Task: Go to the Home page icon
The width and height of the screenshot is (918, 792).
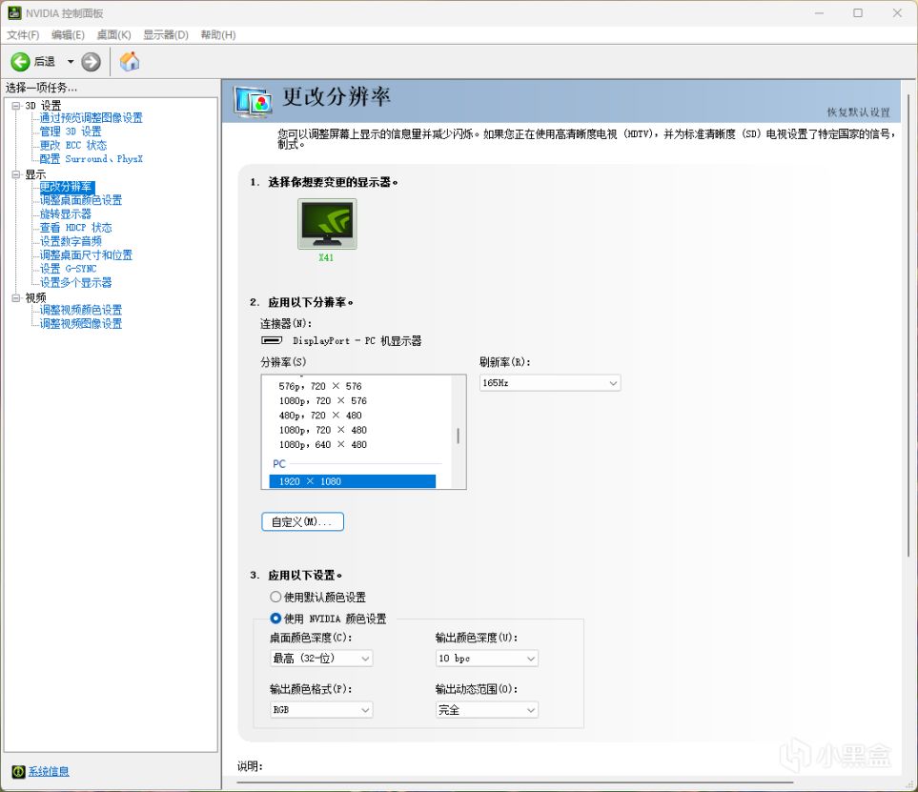Action: click(130, 61)
